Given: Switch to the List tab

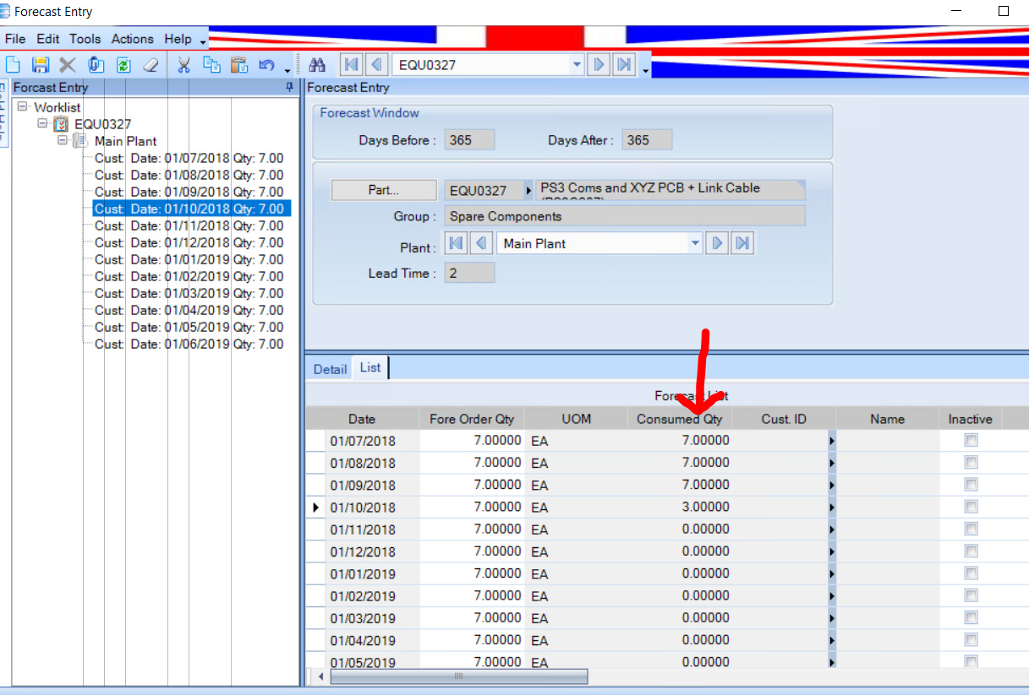Looking at the screenshot, I should point(370,367).
